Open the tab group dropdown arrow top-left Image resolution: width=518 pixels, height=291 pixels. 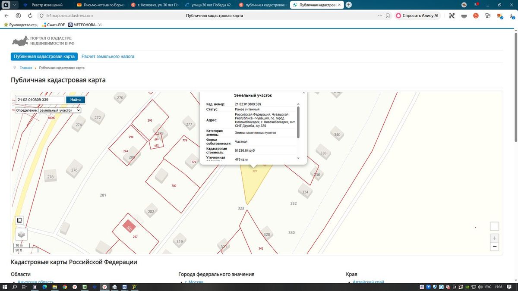click(15, 5)
